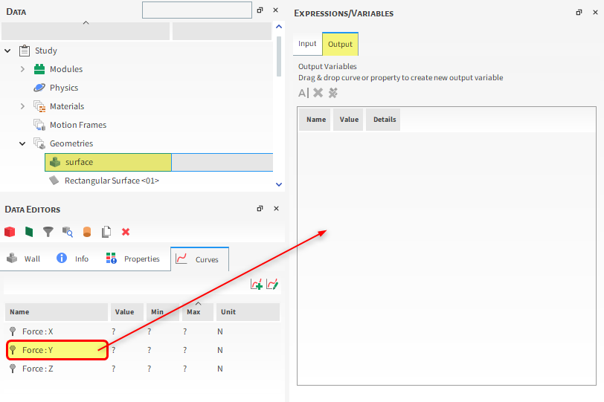This screenshot has width=604, height=402.
Task: Switch to the Input tab
Action: click(307, 44)
